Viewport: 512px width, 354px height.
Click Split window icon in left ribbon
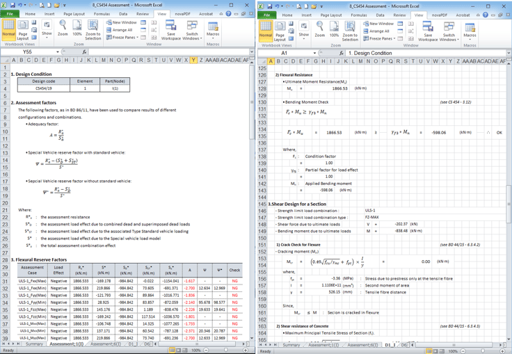144,22
